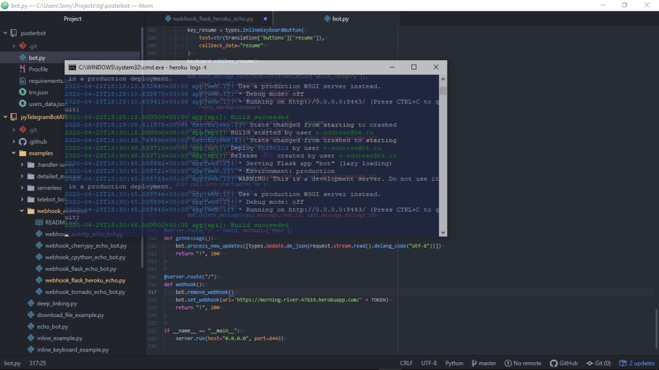Select webhook_flask_heroku_echo.py in tree
This screenshot has width=659, height=370.
tap(85, 280)
